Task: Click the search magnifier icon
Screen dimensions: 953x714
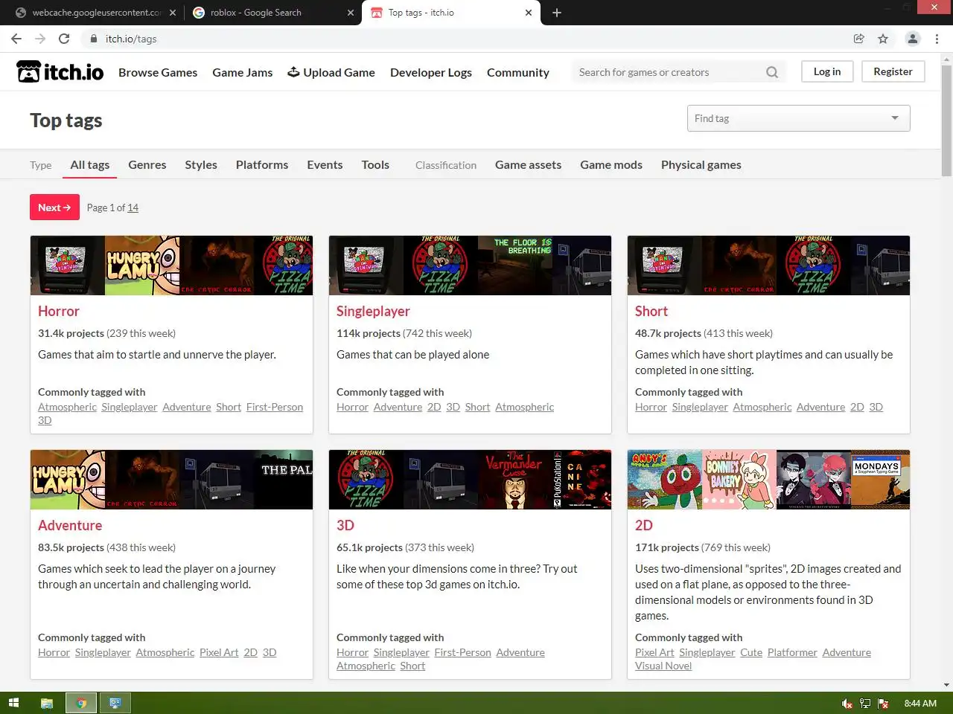Action: [x=772, y=72]
